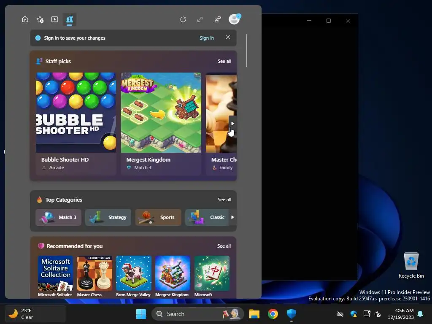Select the Match 3 category
This screenshot has width=432, height=324.
coord(58,217)
